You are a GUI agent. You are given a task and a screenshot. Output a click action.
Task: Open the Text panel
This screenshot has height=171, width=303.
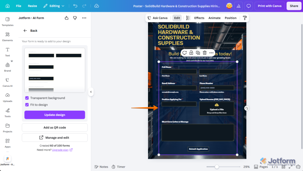pos(7,52)
